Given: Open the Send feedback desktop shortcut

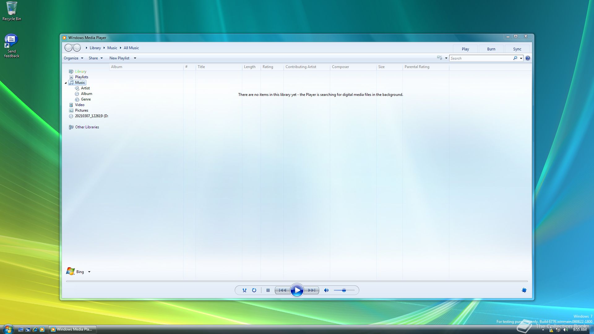Looking at the screenshot, I should (11, 46).
